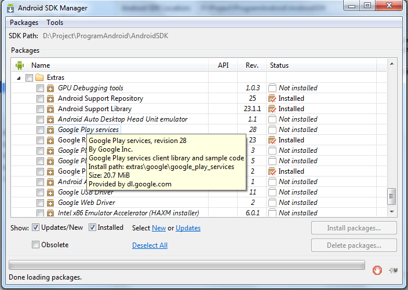
Task: Check the Android Support Library checkbox
Action: click(x=40, y=109)
